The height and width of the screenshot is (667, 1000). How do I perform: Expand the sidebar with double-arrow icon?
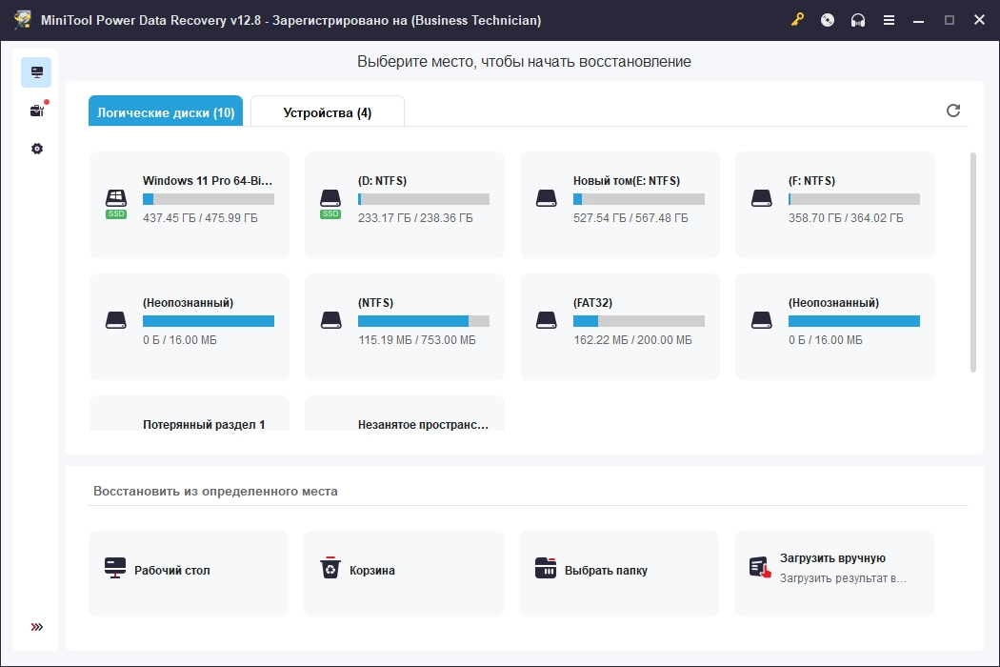point(37,627)
